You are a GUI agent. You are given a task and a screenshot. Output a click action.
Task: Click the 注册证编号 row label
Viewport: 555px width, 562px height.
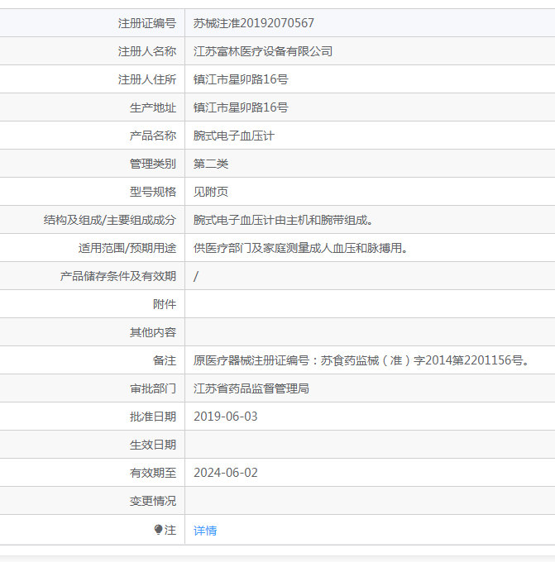pyautogui.click(x=147, y=23)
